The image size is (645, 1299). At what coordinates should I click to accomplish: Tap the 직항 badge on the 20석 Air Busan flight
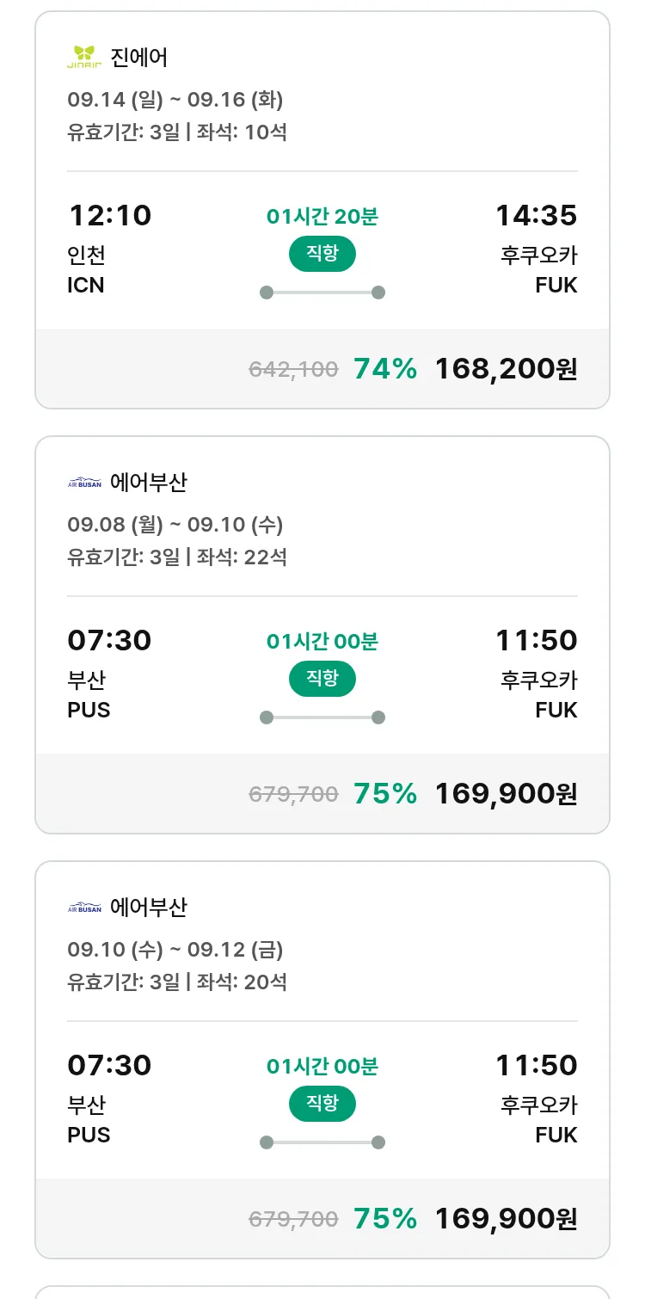(x=322, y=1105)
